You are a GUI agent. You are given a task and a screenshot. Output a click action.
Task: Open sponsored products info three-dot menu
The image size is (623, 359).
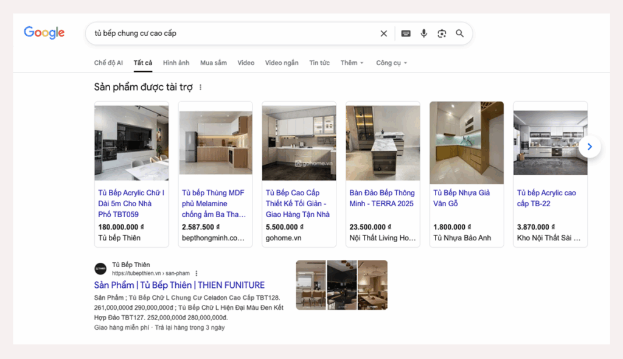pyautogui.click(x=201, y=88)
